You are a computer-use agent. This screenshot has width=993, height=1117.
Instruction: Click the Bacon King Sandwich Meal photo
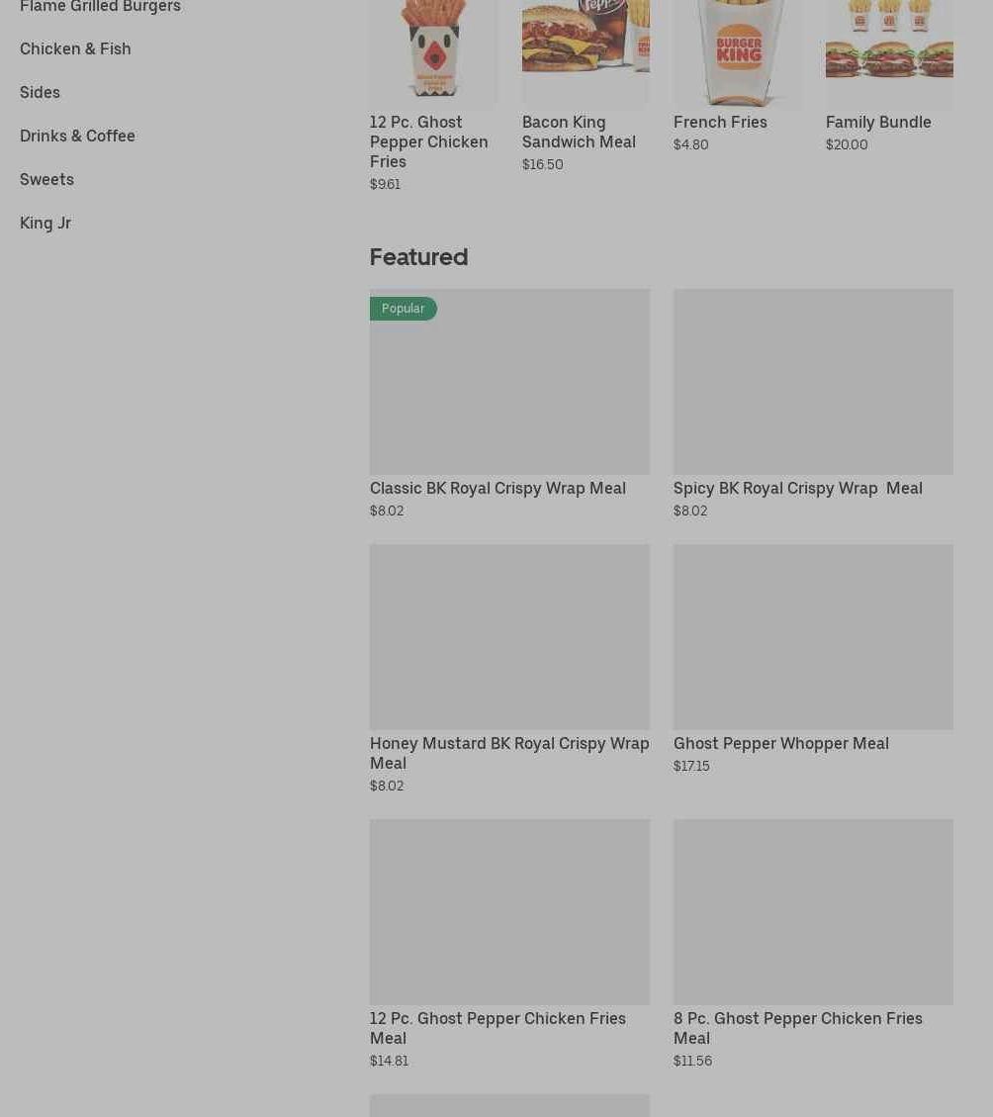click(x=586, y=49)
